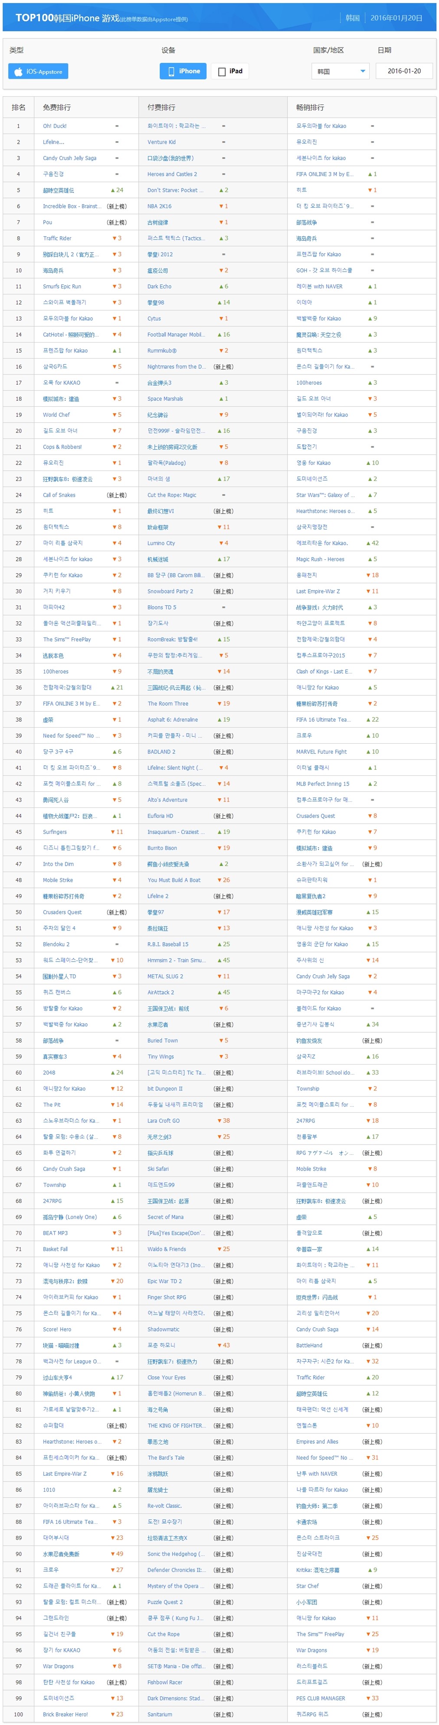Open R.B.I. Baseball 15 link
This screenshot has height=1725, width=439.
pos(168,945)
